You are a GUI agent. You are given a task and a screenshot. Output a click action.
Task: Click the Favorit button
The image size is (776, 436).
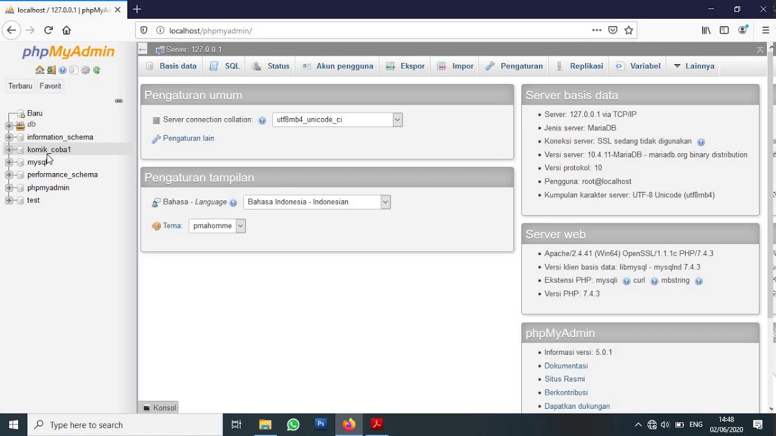coord(50,86)
